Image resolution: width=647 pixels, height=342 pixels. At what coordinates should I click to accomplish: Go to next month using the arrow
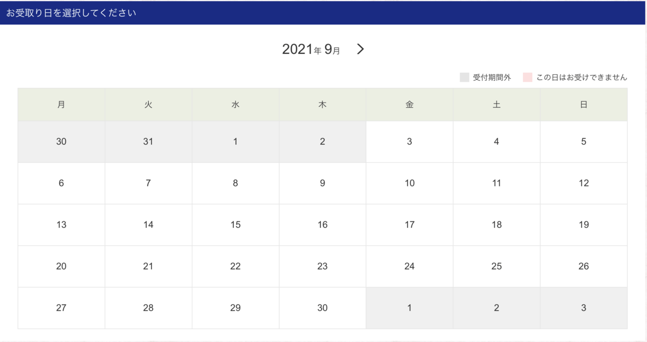pyautogui.click(x=361, y=50)
